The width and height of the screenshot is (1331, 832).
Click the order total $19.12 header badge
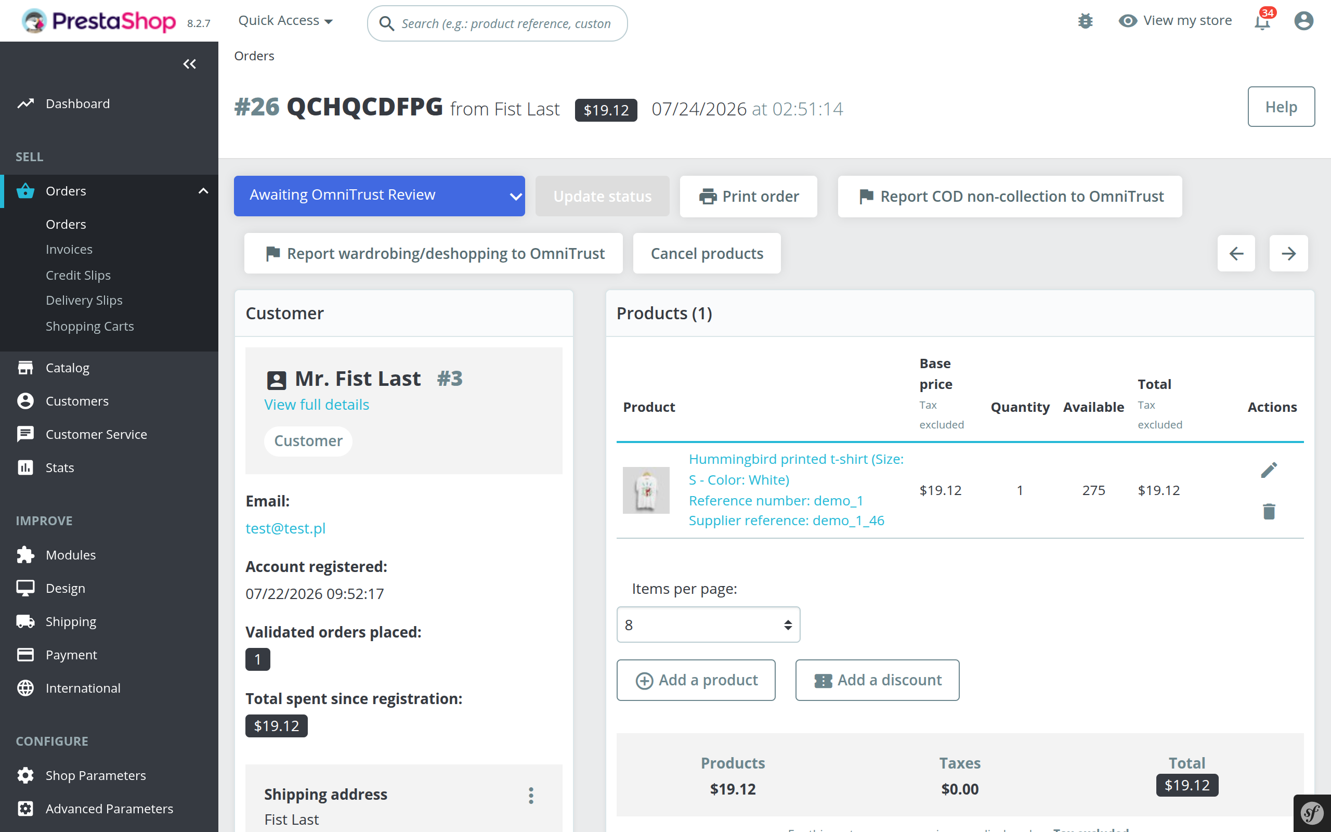click(x=606, y=110)
